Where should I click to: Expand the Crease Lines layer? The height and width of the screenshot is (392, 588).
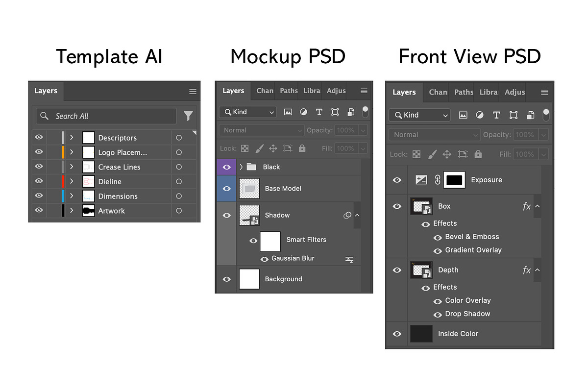[x=72, y=167]
